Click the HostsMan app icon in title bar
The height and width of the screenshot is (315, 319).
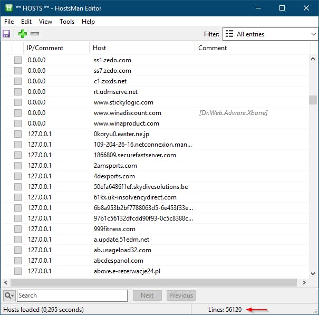coord(9,8)
